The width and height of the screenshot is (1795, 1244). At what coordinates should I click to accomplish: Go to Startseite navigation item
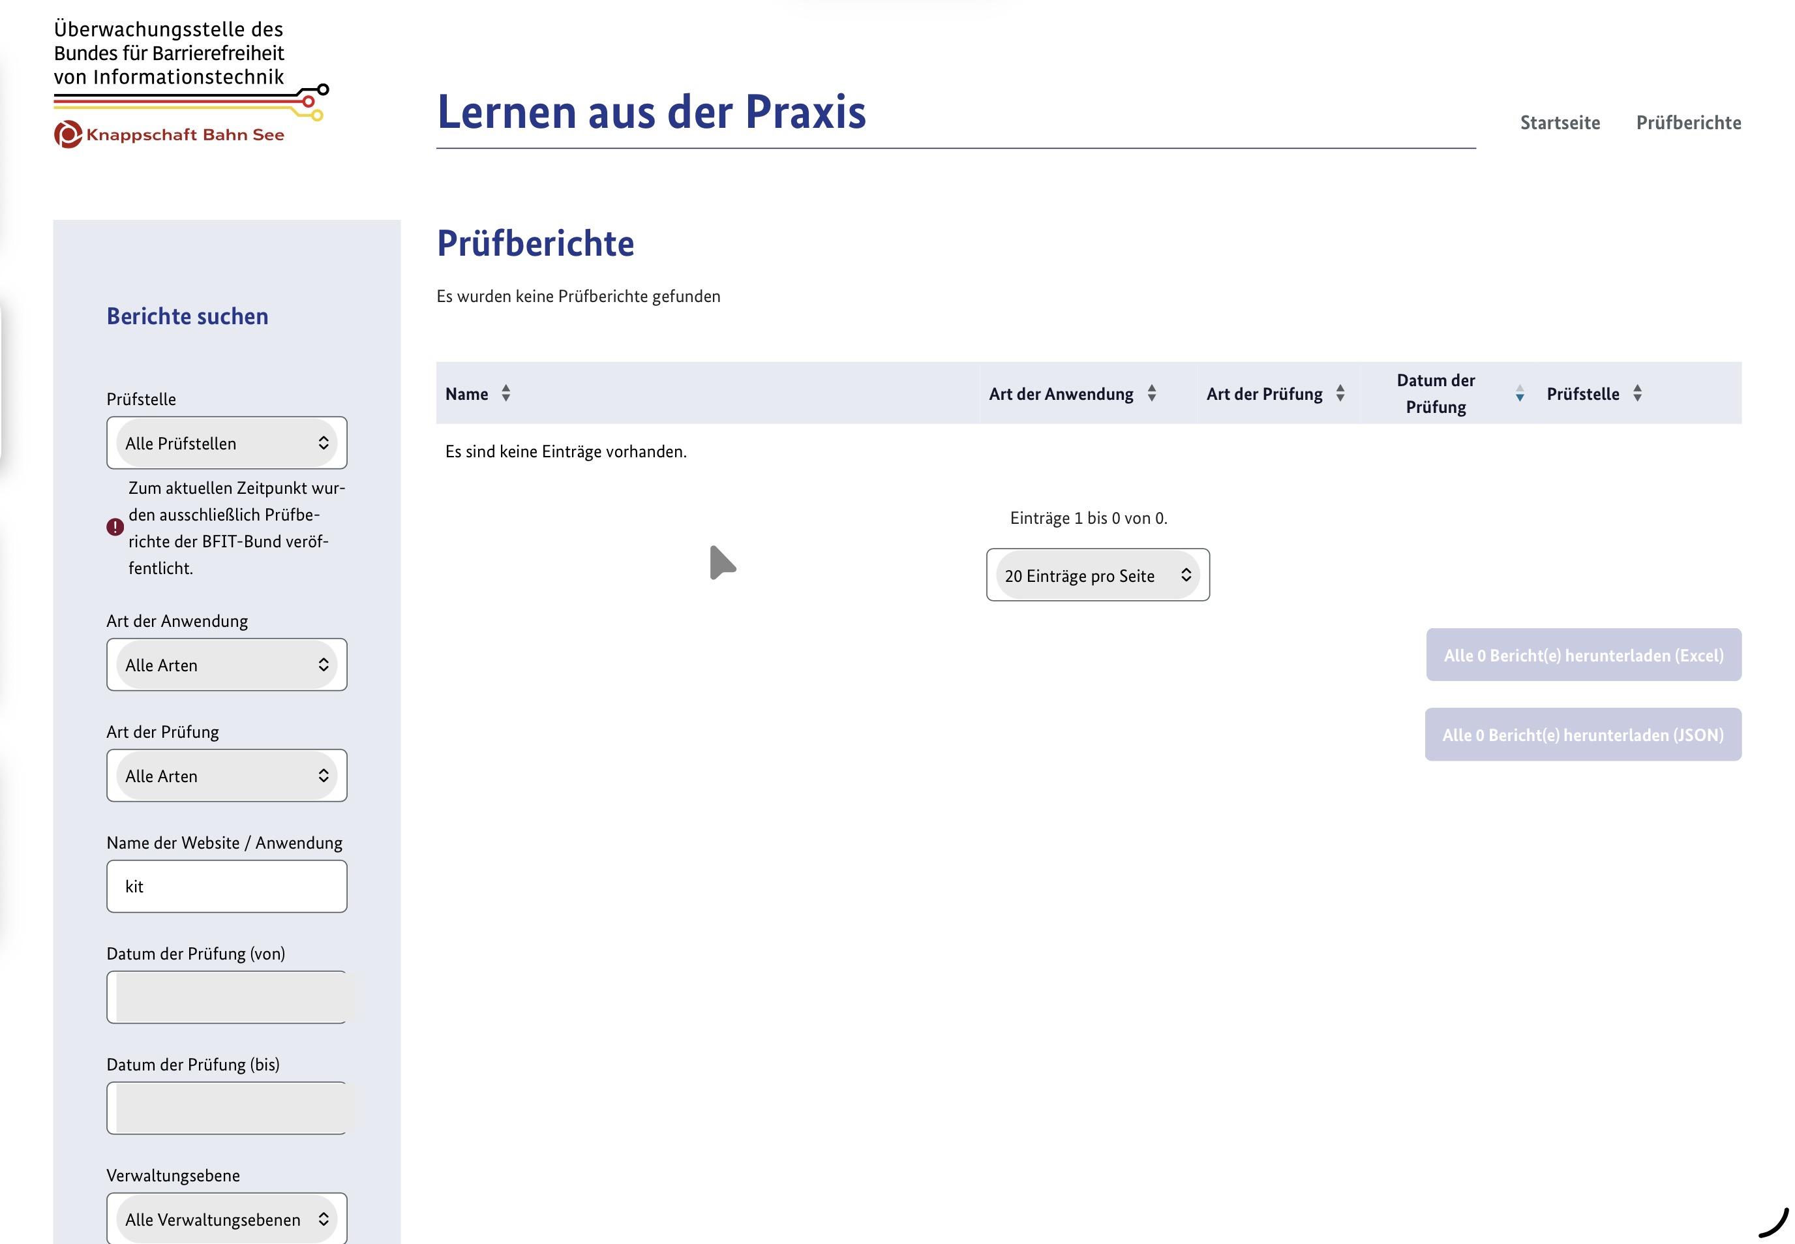(1560, 123)
